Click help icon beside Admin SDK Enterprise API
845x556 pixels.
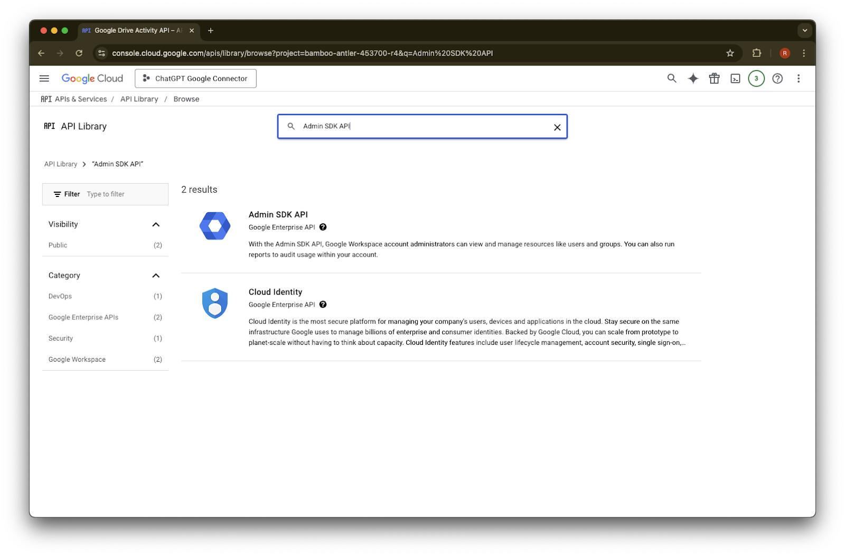click(x=323, y=228)
